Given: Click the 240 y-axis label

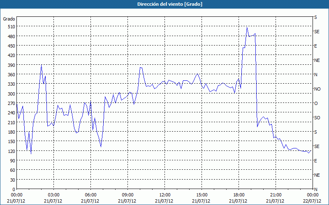Looking at the screenshot, I should coord(11,113).
